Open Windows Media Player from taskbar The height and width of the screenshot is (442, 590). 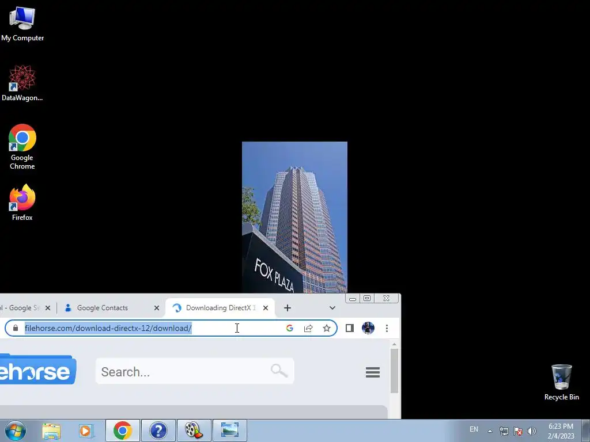click(86, 430)
